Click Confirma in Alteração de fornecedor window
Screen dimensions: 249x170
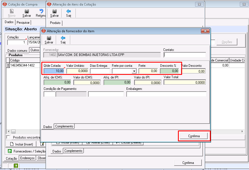tap(194, 136)
